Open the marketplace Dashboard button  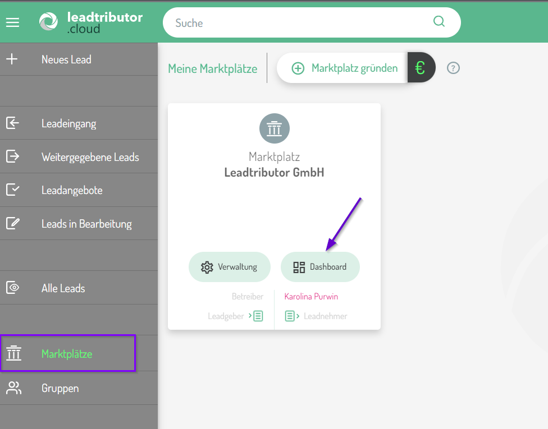tap(320, 267)
